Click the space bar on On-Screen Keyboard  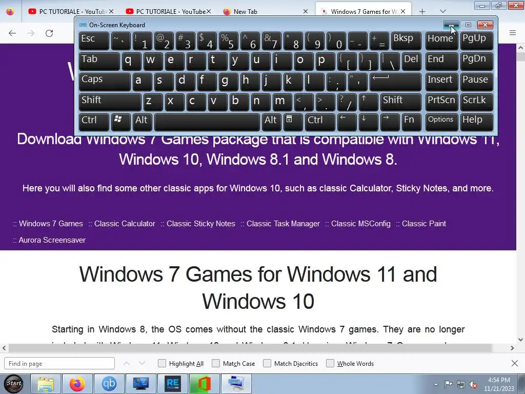point(207,122)
